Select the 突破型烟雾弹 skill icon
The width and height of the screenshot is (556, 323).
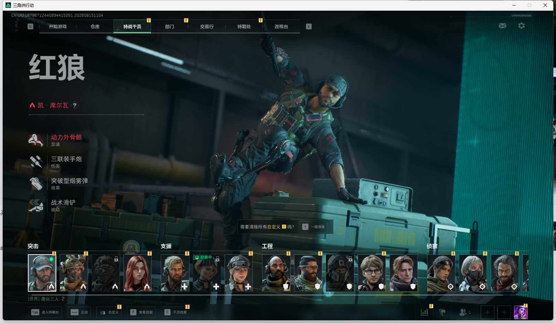(36, 183)
